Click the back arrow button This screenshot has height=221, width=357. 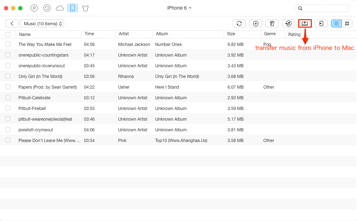(x=12, y=23)
